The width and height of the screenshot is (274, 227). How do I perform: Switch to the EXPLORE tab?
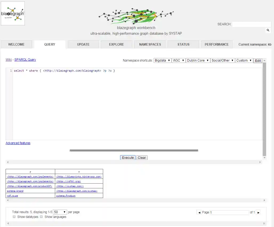(116, 44)
